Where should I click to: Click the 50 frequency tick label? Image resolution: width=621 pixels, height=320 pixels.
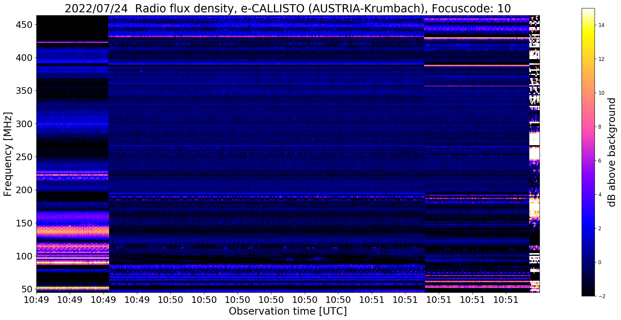pos(26,289)
